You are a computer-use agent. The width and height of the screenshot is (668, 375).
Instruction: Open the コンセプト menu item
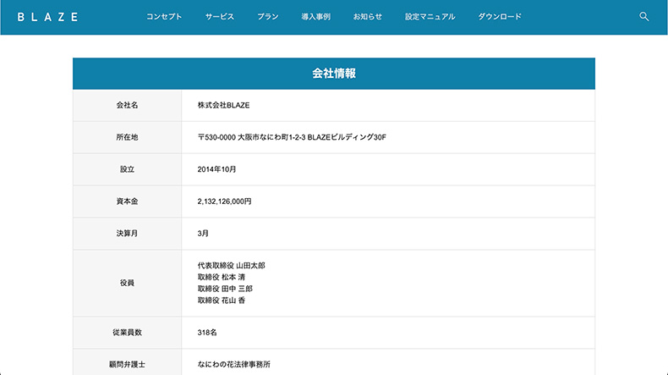(164, 17)
